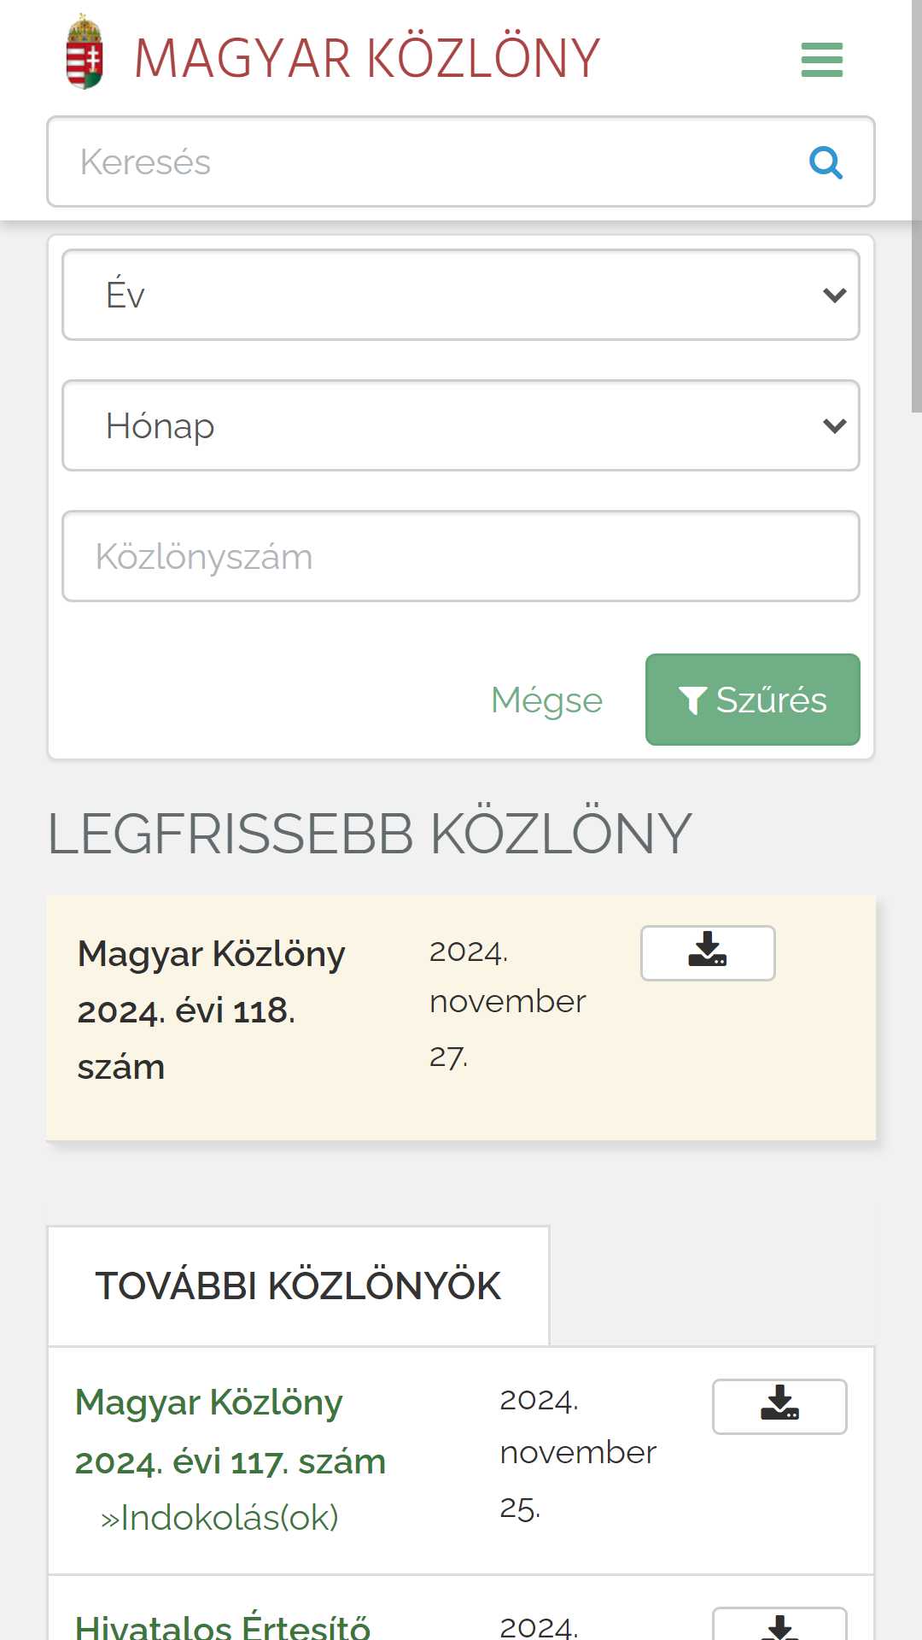This screenshot has width=922, height=1640.
Task: Open the Indokolás(ok) link
Action: click(x=219, y=1518)
